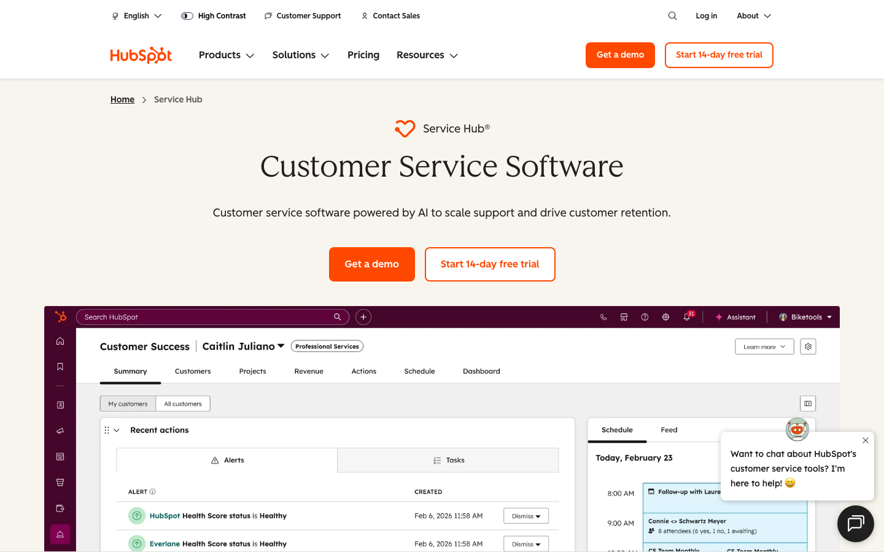This screenshot has height=552, width=884.
Task: Open the Caitlin Juliano dropdown
Action: coord(244,347)
